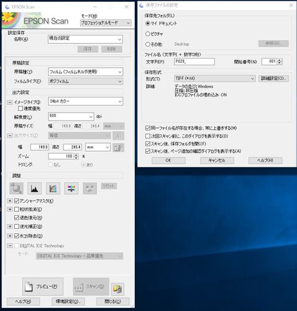Open the histogram adjustment tool
The height and width of the screenshot is (311, 297).
[x=34, y=188]
